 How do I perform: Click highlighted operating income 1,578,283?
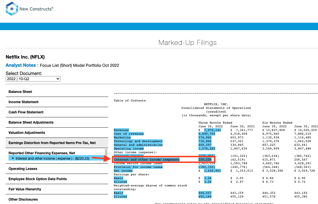[207, 149]
